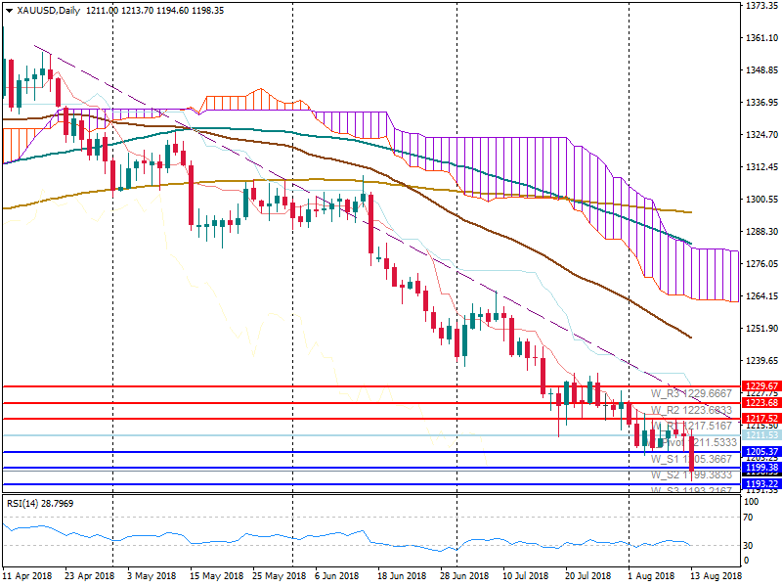Select the red 1223.68 price tag

[760, 403]
